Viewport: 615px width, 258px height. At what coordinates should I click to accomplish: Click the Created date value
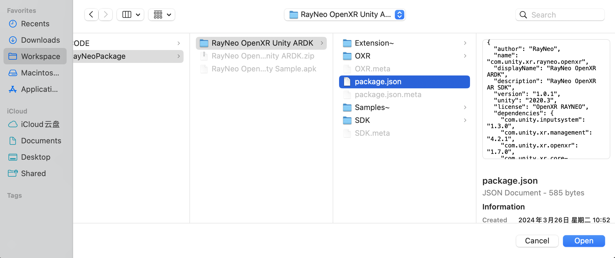(x=564, y=220)
